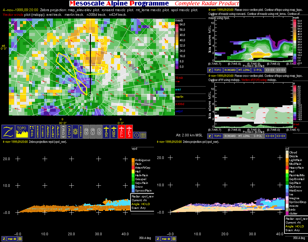
Task: Click Z icon below upper cross-section plot
Action: click(210, 70)
